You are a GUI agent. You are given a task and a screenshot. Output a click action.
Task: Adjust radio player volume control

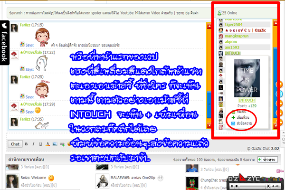coord(276,186)
